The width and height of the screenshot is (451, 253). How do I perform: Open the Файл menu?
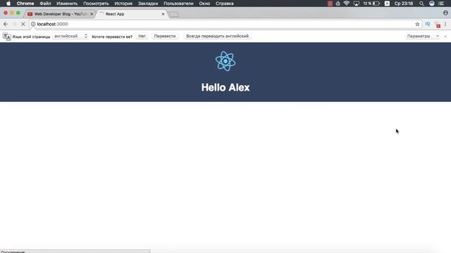coord(45,4)
